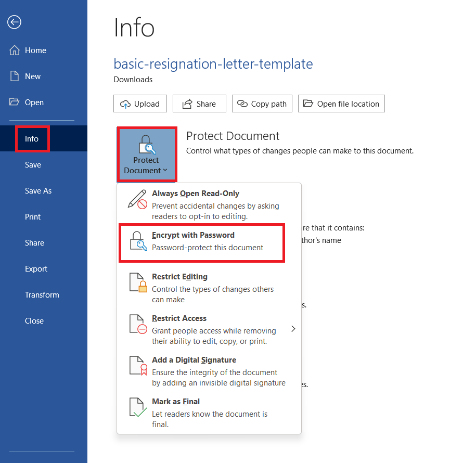Image resolution: width=476 pixels, height=463 pixels.
Task: Click the Upload cloud icon
Action: click(x=126, y=104)
